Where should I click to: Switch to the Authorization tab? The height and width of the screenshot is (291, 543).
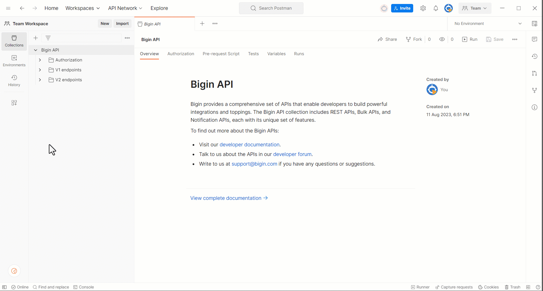pos(181,54)
